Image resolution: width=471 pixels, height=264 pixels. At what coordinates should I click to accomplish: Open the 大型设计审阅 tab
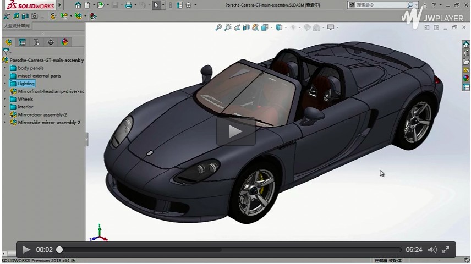pyautogui.click(x=17, y=26)
